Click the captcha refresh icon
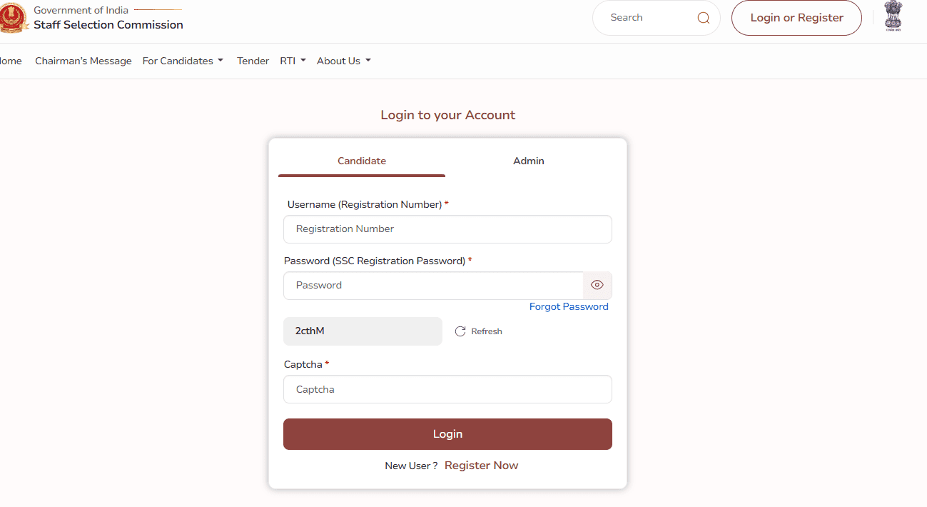The width and height of the screenshot is (927, 507). [x=460, y=331]
